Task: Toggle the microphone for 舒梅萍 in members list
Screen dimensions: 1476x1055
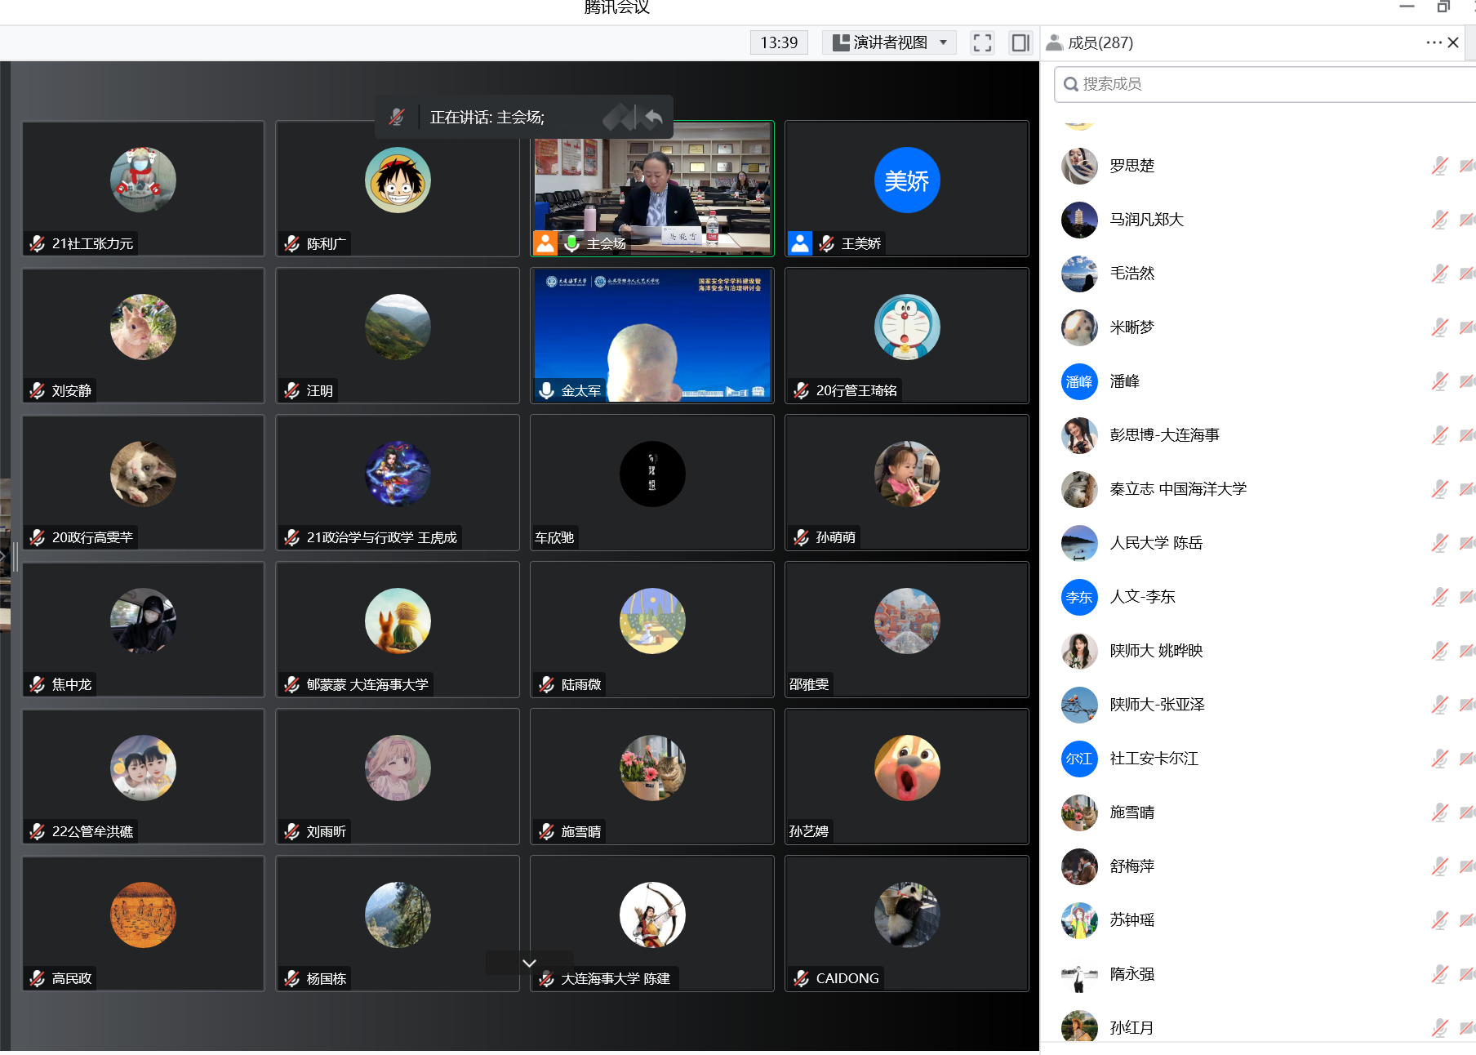Action: click(x=1439, y=867)
